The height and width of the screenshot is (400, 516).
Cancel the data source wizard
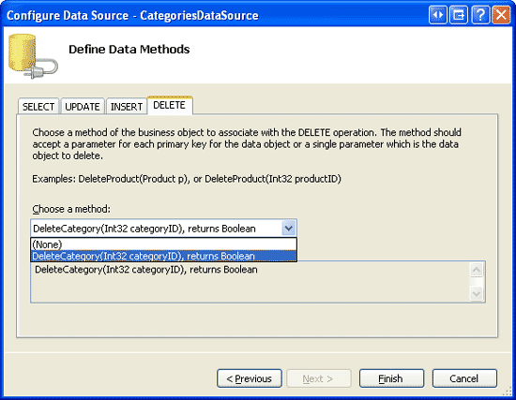(464, 378)
